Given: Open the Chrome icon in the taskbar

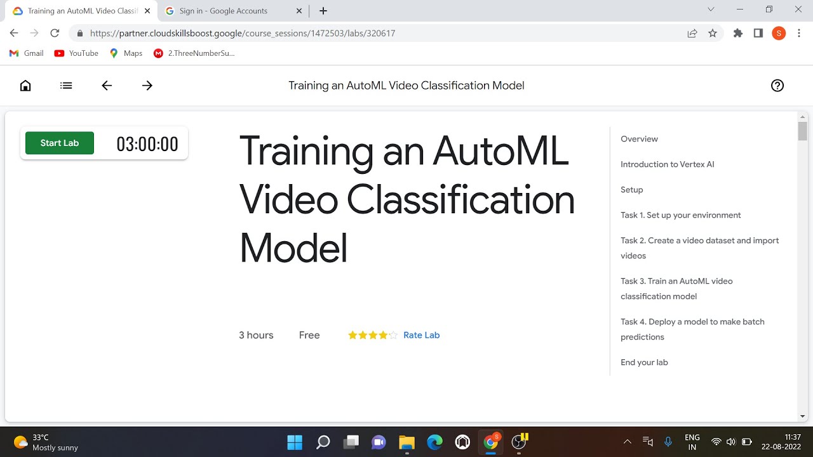Looking at the screenshot, I should point(491,442).
